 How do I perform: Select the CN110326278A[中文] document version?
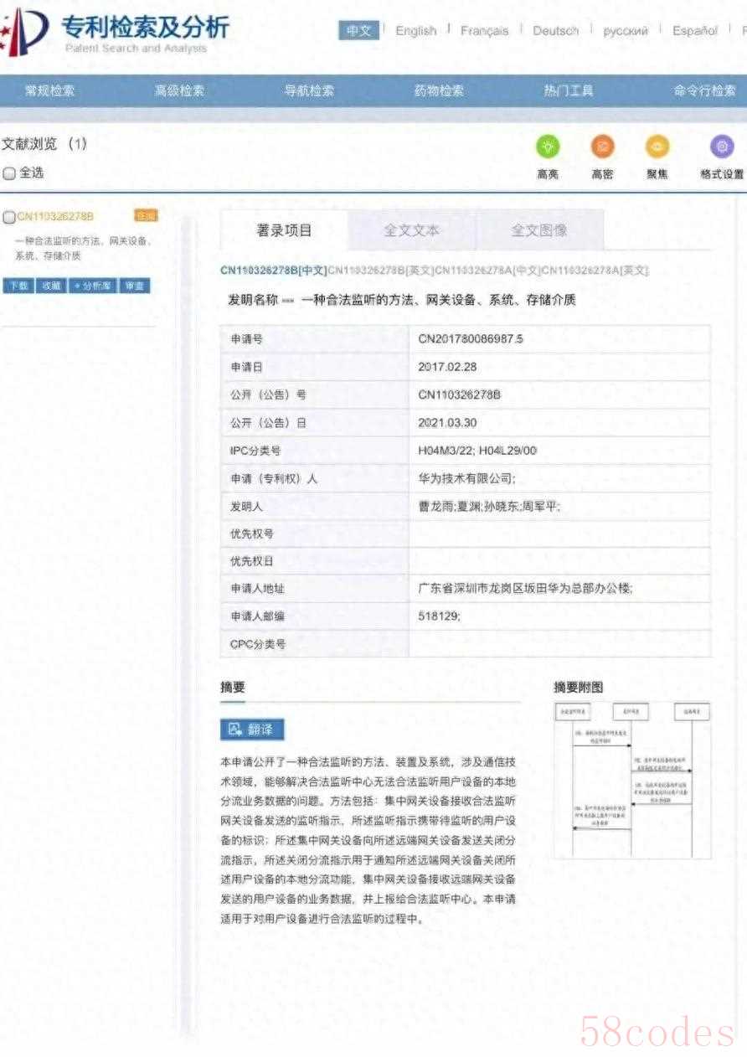(487, 271)
